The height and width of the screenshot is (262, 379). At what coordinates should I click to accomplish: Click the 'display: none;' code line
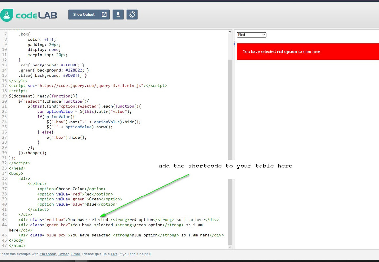(44, 49)
